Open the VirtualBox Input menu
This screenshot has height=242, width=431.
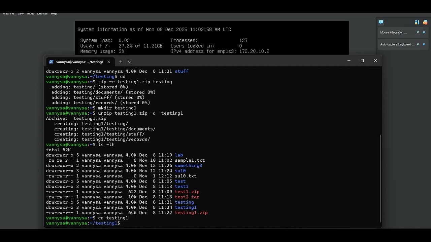[x=30, y=13]
